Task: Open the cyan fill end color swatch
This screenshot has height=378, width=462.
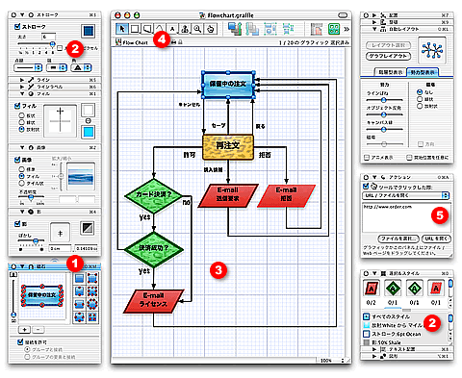Action: [89, 132]
